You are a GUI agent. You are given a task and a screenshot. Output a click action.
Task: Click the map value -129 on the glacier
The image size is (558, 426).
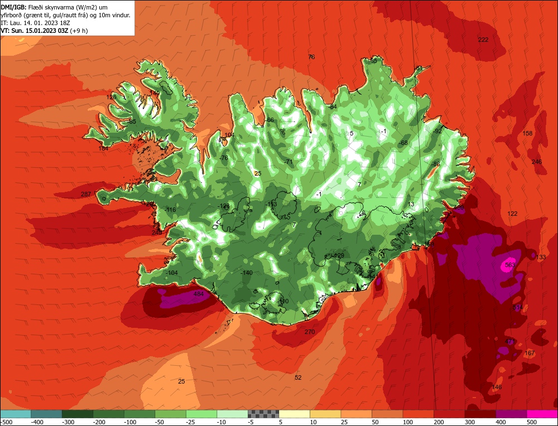point(338,256)
